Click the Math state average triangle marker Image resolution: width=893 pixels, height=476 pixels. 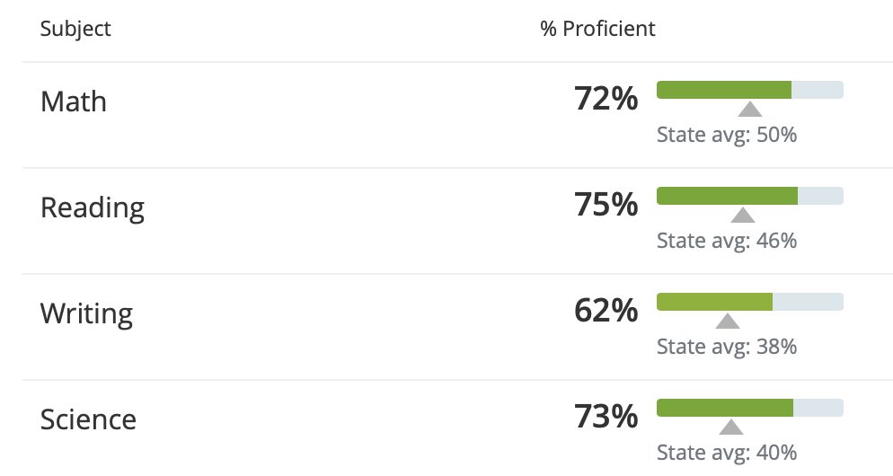[750, 110]
